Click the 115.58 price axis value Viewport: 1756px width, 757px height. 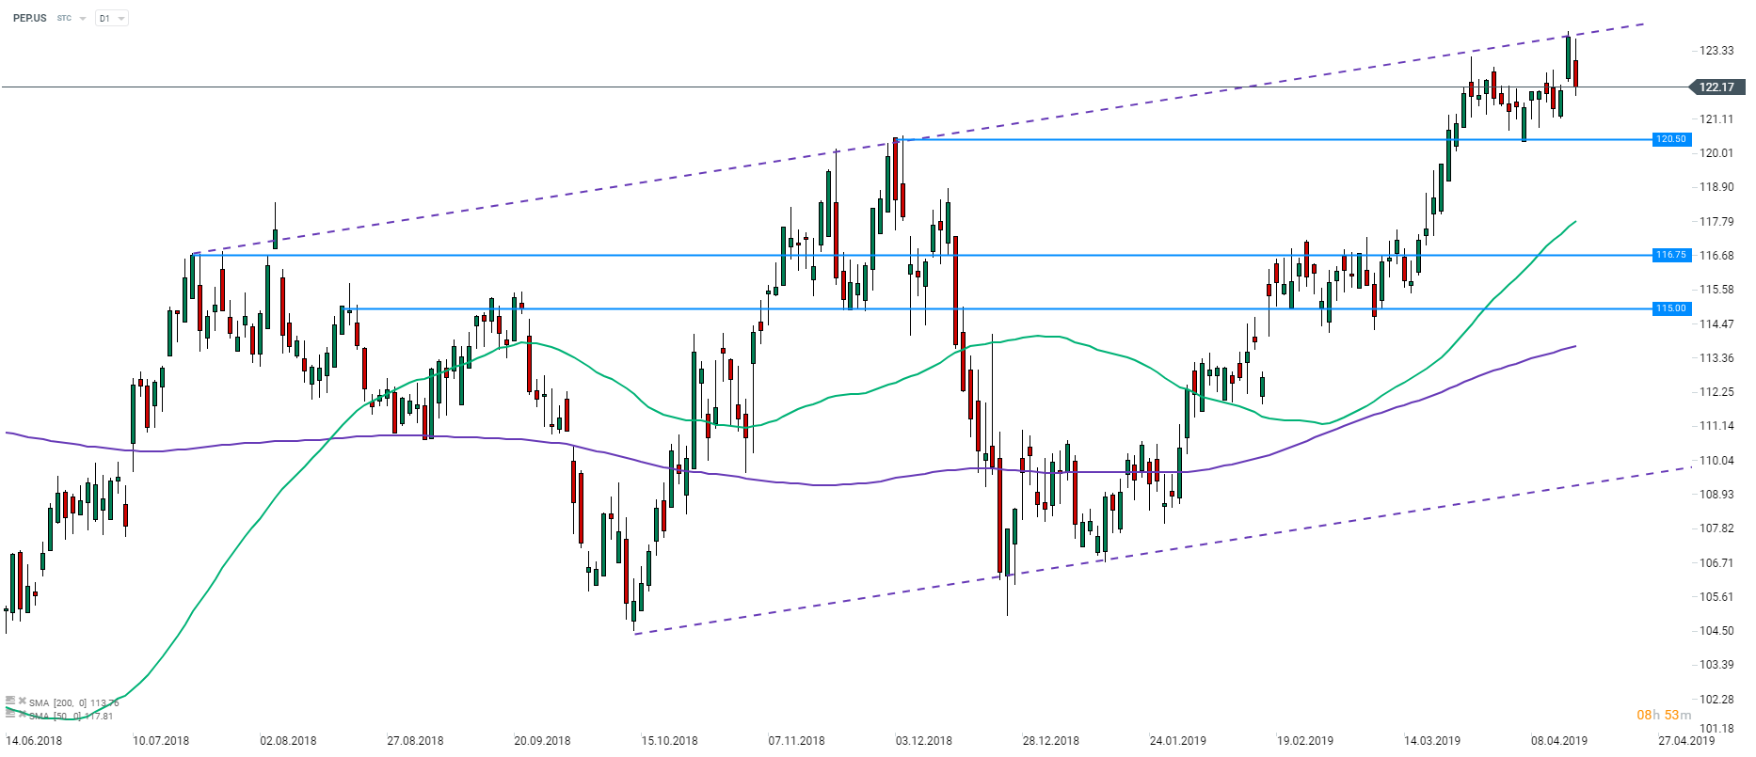(x=1716, y=290)
